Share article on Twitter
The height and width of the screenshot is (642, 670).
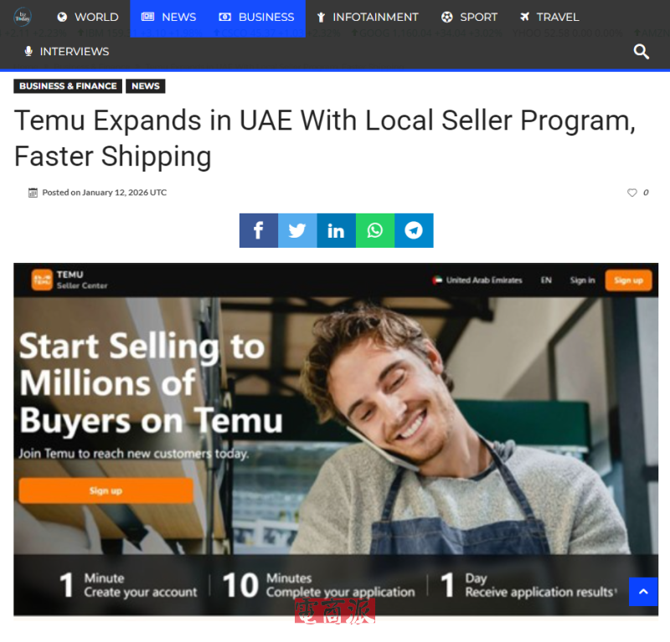tap(297, 231)
